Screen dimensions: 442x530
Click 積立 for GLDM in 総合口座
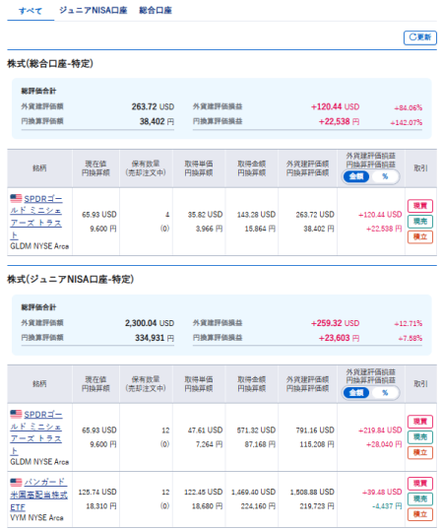coord(420,237)
